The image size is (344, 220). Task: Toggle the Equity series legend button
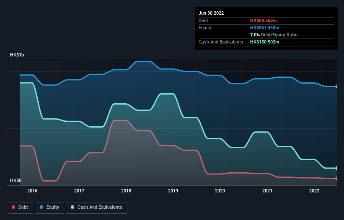pyautogui.click(x=49, y=207)
